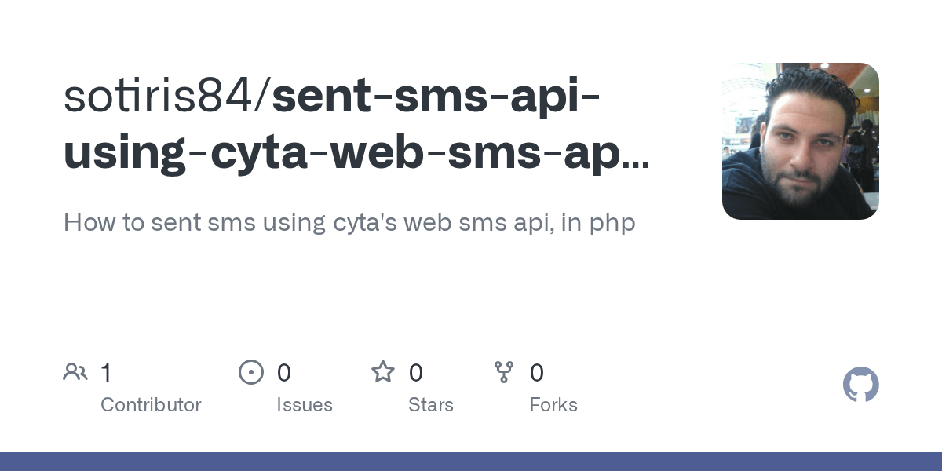Select the description about cyta's web sms api
The height and width of the screenshot is (471, 942).
(349, 223)
